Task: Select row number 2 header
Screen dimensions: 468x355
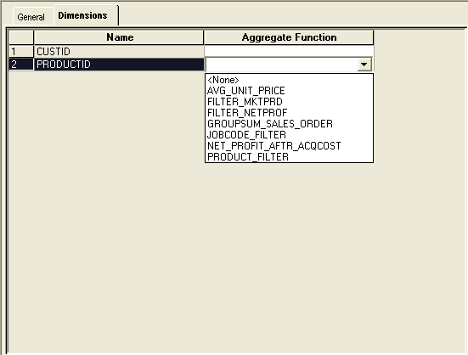Action: coord(21,65)
